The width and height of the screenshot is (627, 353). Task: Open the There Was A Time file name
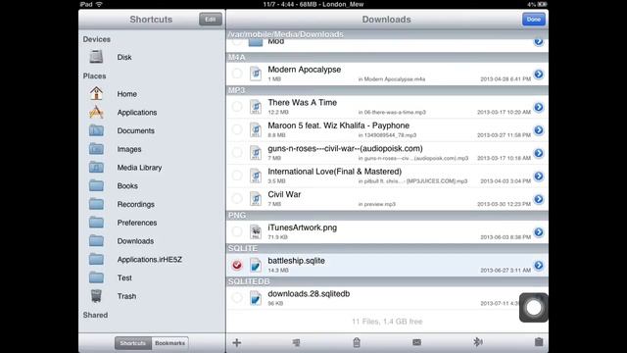pos(303,102)
